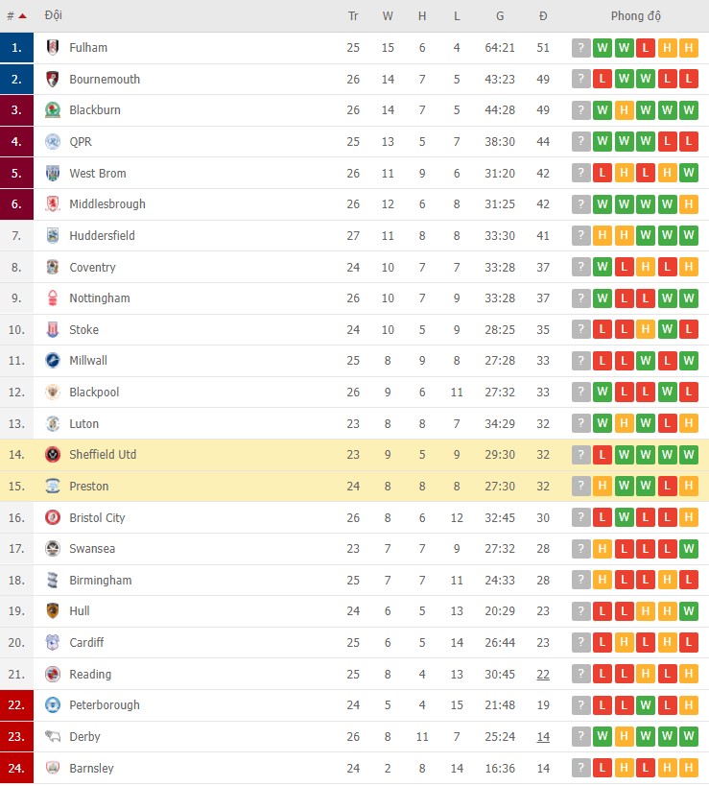
Task: Toggle the question mark badge in Reading's form
Action: click(x=580, y=674)
